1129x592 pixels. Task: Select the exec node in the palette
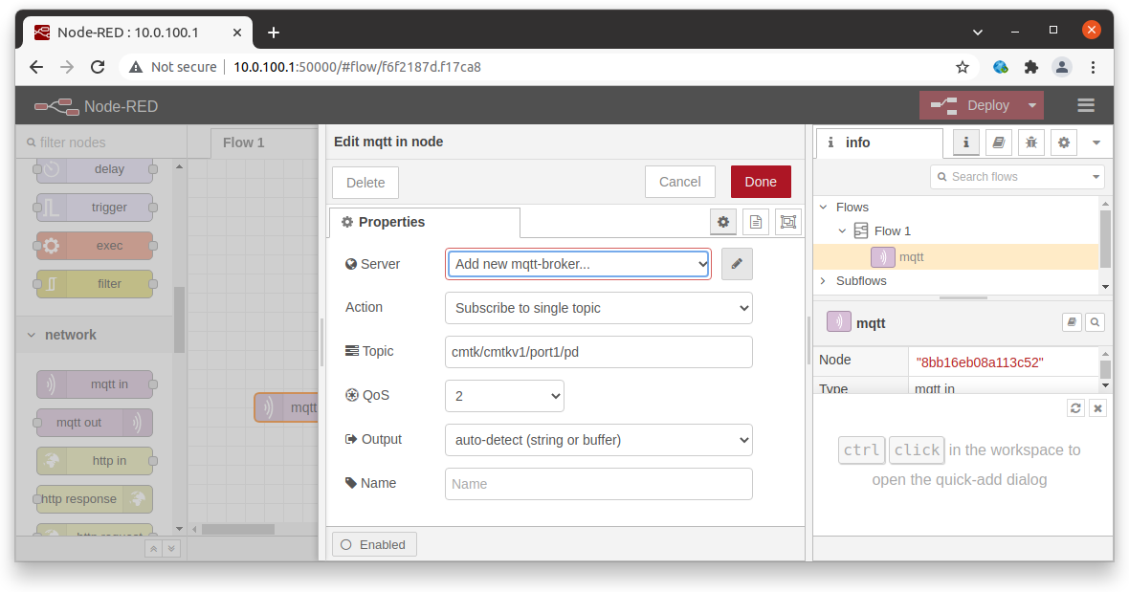click(93, 245)
